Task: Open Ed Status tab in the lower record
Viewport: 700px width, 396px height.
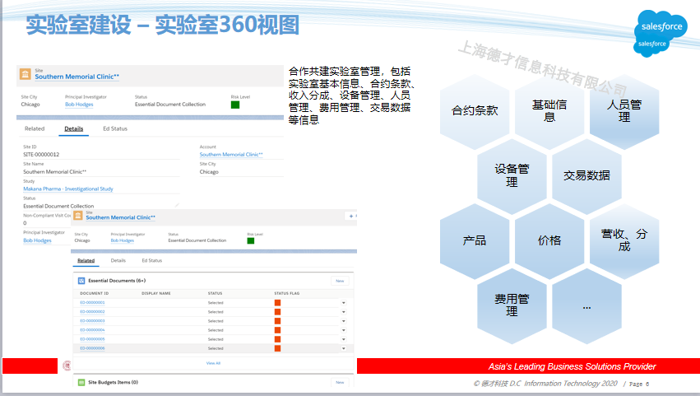Action: click(152, 261)
